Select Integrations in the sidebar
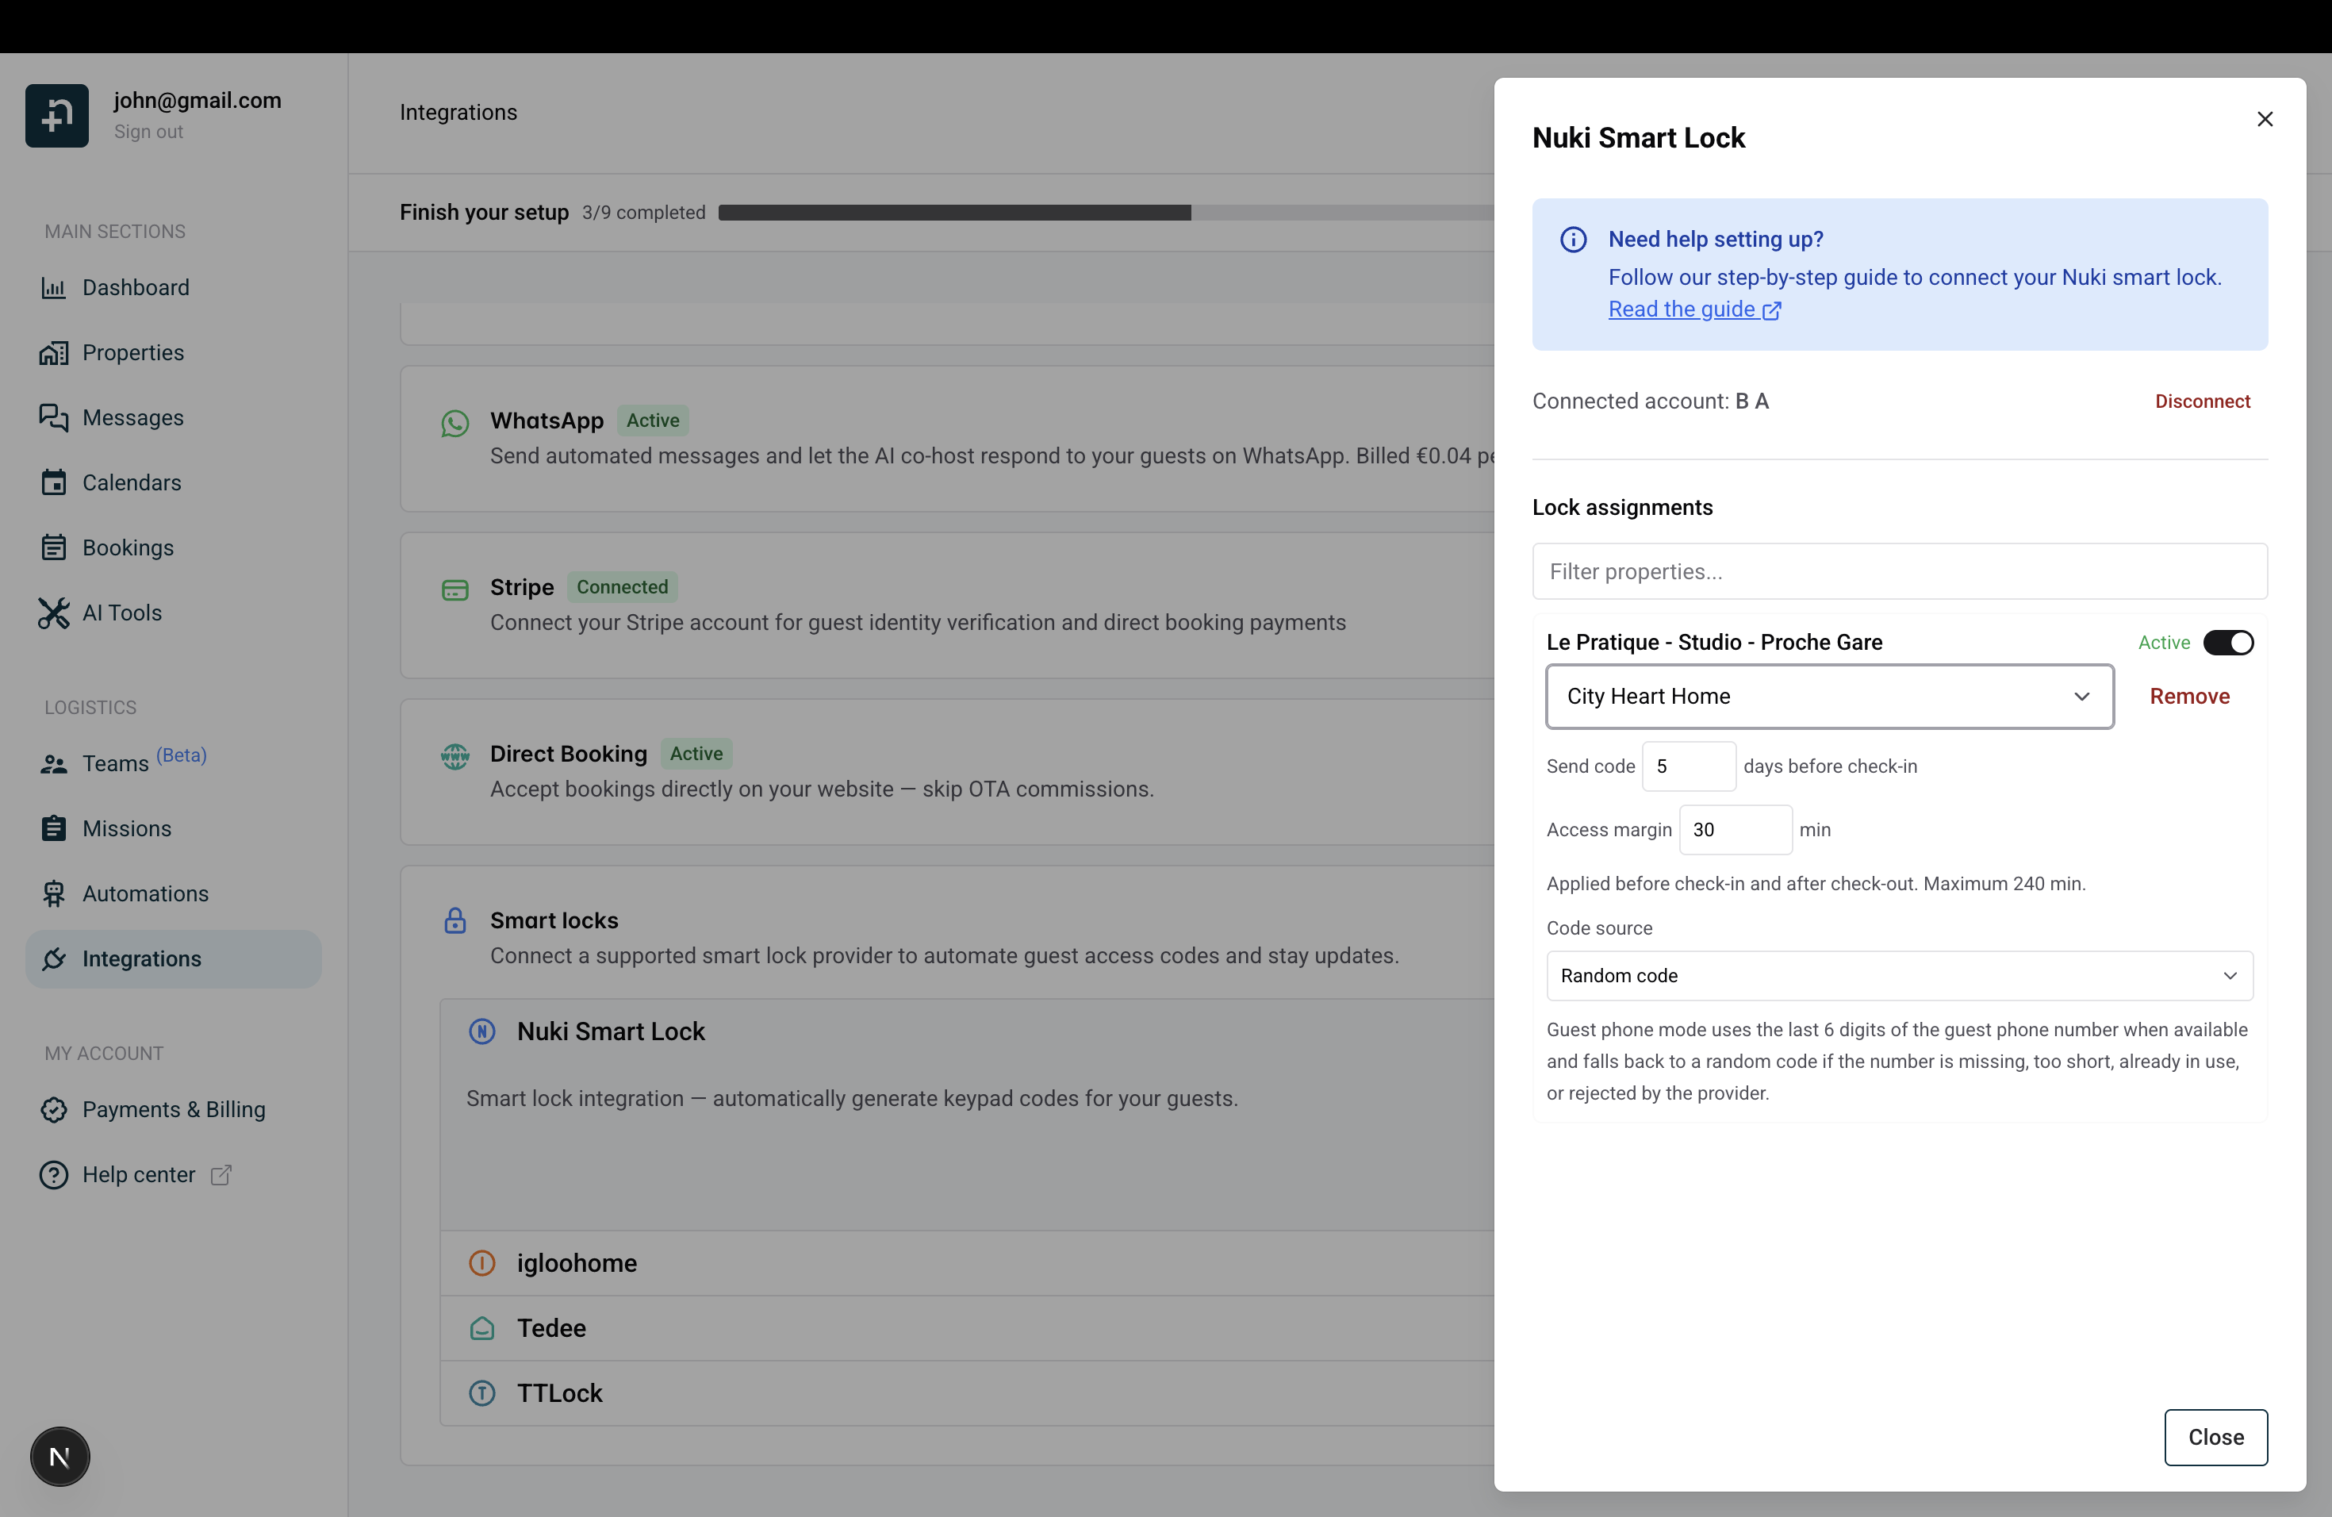2332x1517 pixels. [x=174, y=959]
